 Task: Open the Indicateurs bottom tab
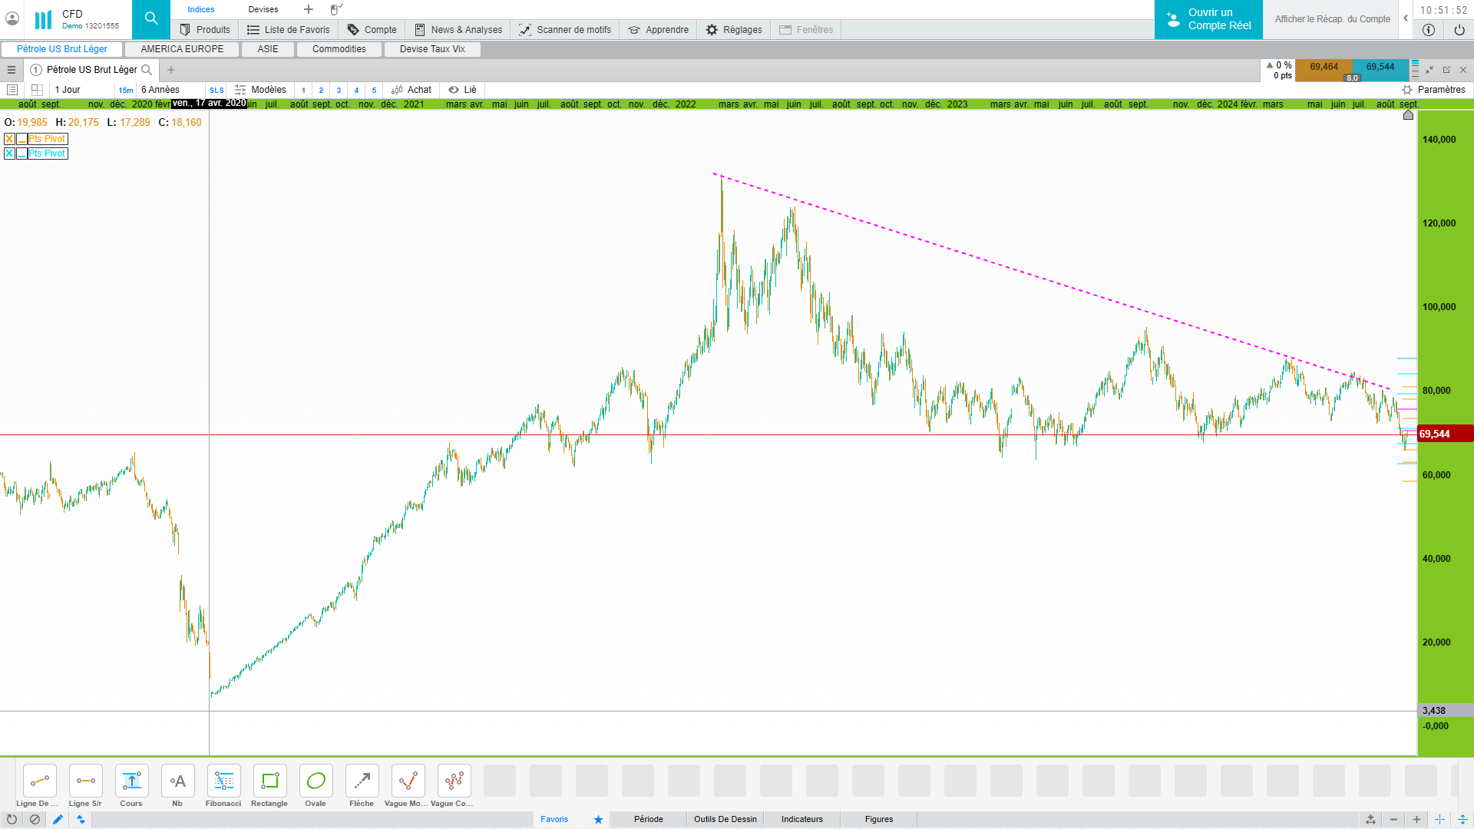click(801, 819)
